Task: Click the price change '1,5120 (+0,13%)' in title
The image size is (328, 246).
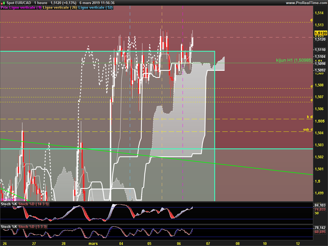Action: click(x=63, y=3)
